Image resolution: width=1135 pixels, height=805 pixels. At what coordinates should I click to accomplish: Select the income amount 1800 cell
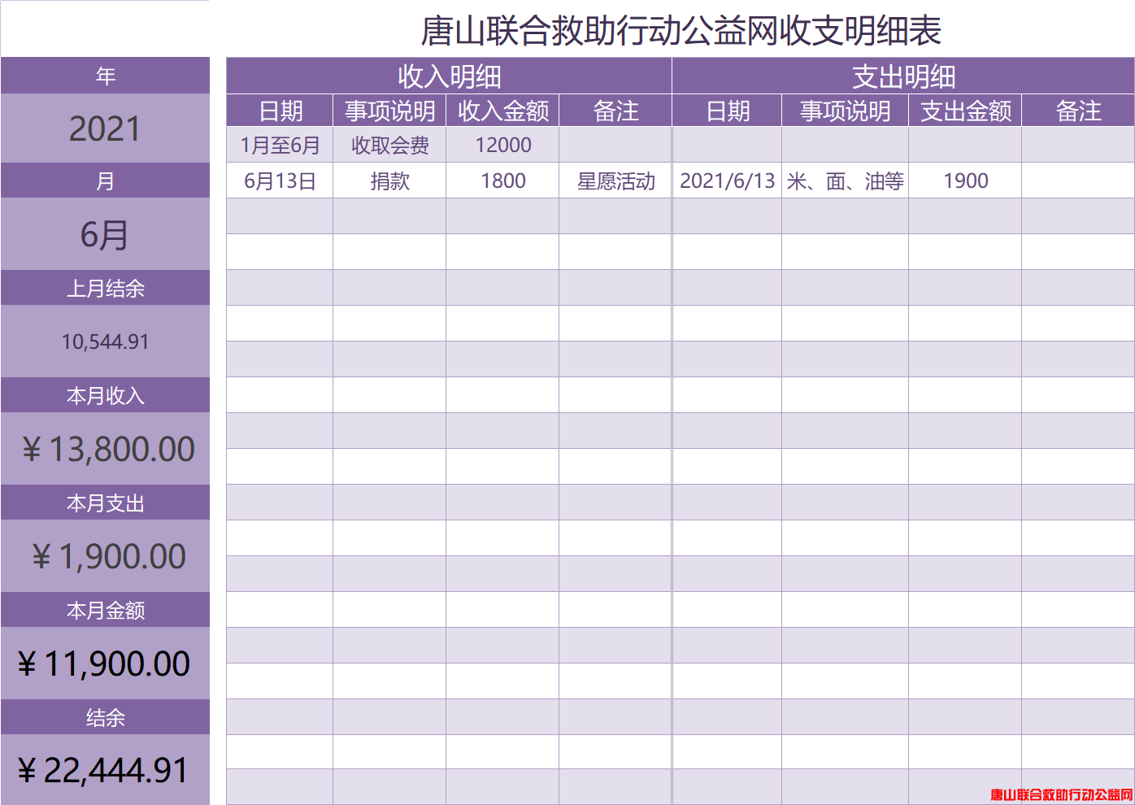502,181
